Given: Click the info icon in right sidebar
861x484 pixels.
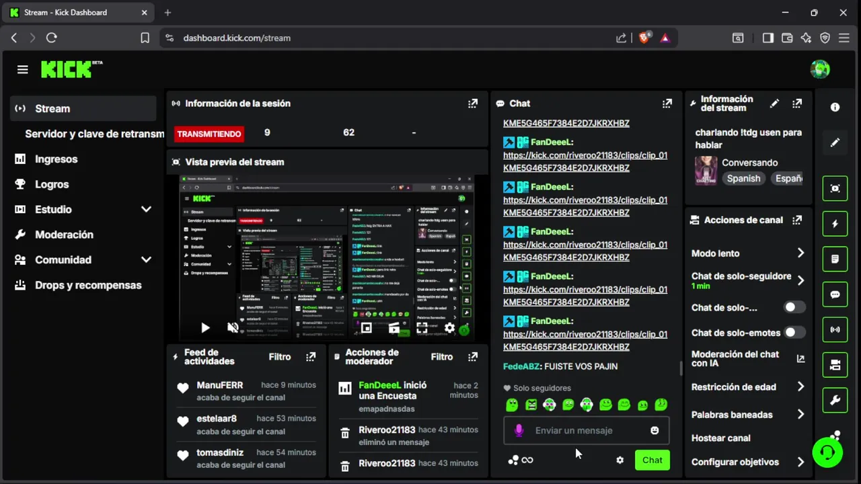Looking at the screenshot, I should [835, 108].
